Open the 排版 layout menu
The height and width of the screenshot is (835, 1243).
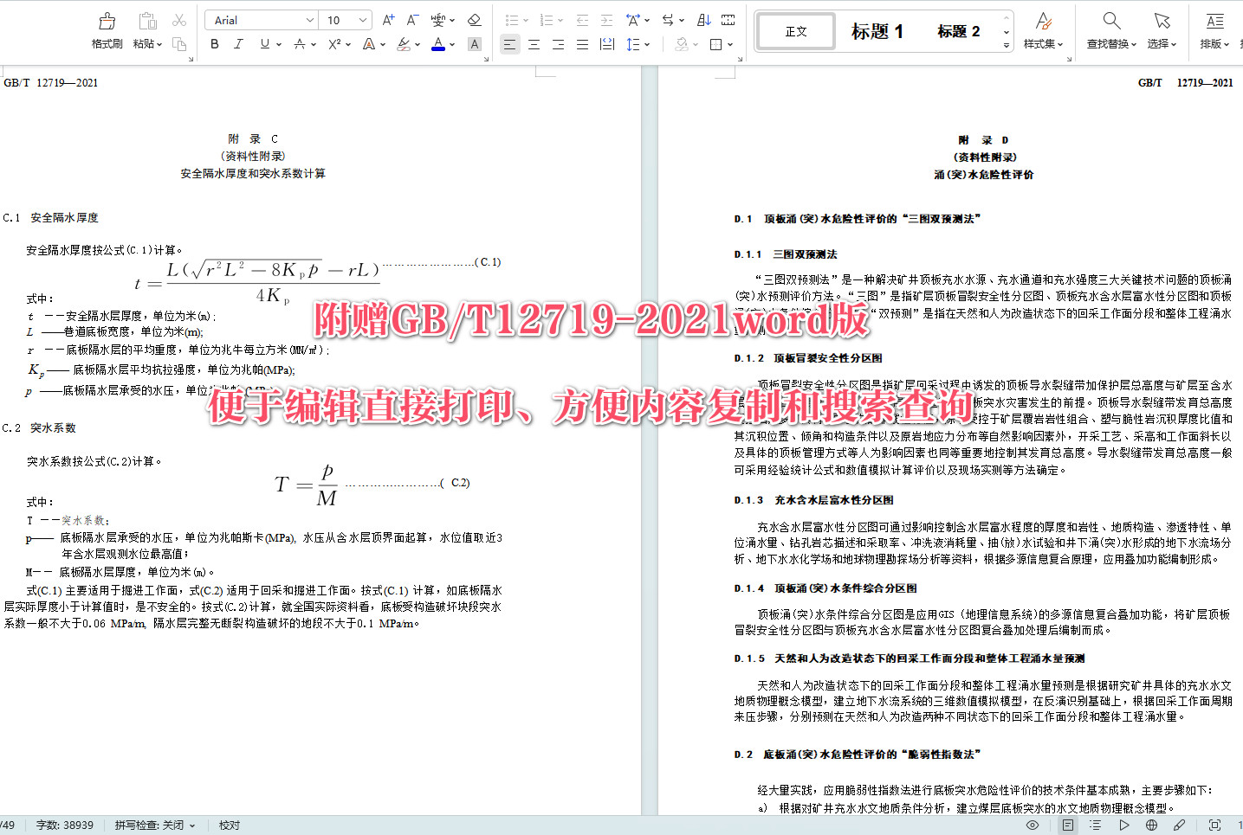click(x=1214, y=32)
